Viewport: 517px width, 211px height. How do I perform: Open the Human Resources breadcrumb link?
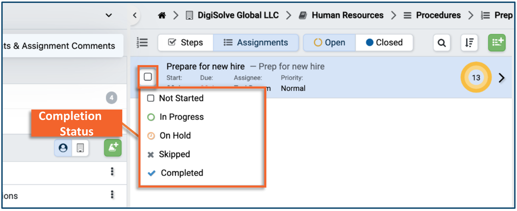point(347,15)
